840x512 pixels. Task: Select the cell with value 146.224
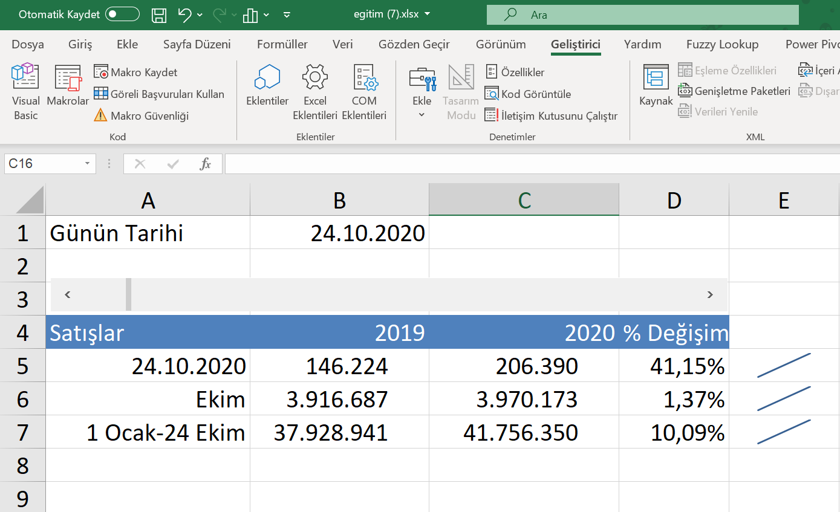click(x=340, y=366)
